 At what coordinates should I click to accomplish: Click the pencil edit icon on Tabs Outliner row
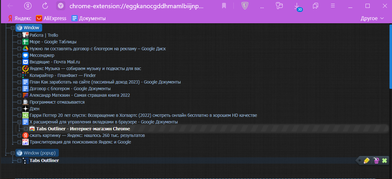coord(367,161)
